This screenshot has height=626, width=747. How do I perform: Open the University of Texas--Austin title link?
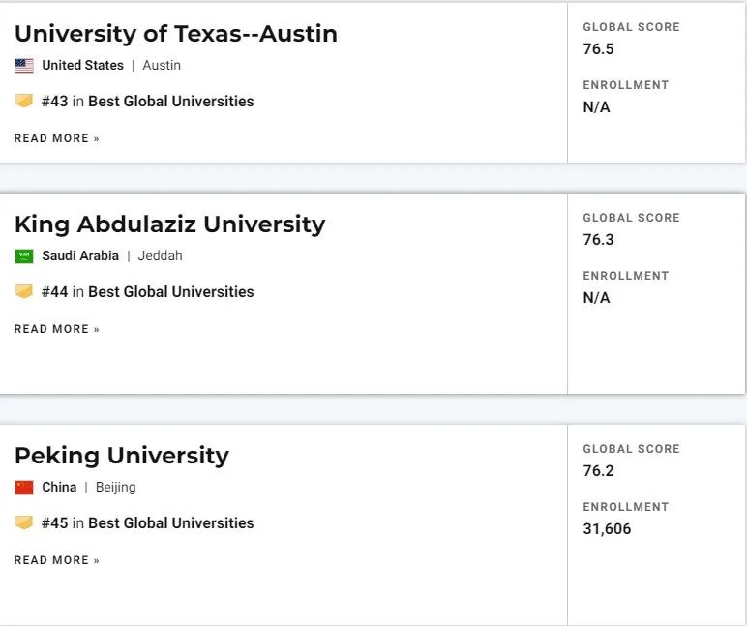(x=176, y=34)
